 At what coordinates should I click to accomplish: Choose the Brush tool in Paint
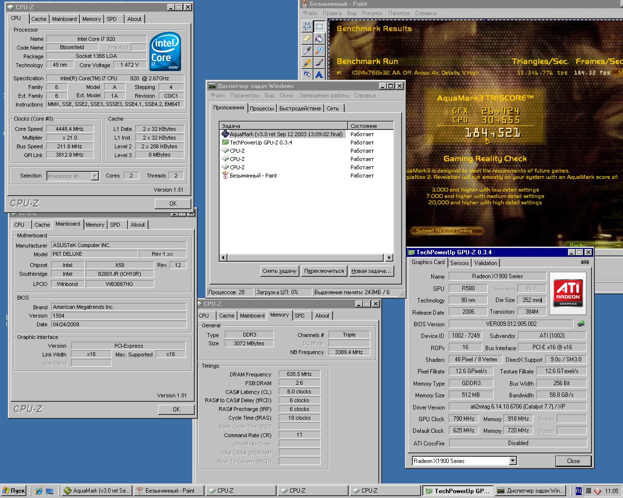click(319, 62)
